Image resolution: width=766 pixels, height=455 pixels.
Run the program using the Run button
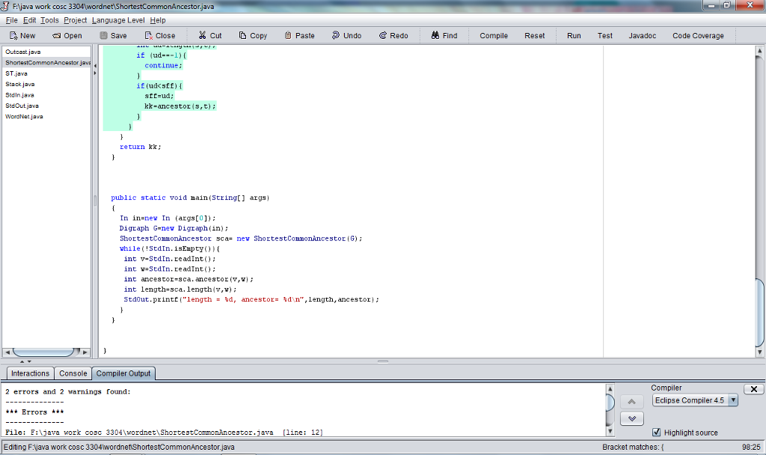[574, 34]
